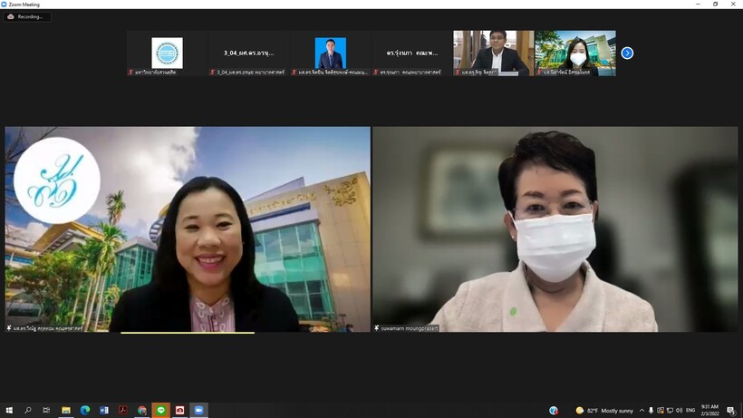Expand hidden system tray icons
The height and width of the screenshot is (418, 743).
coord(642,411)
